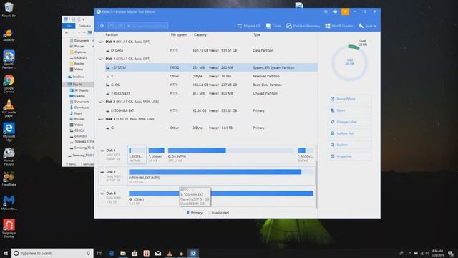Click the orange upgrade key icon
The image size is (458, 258).
345,11
